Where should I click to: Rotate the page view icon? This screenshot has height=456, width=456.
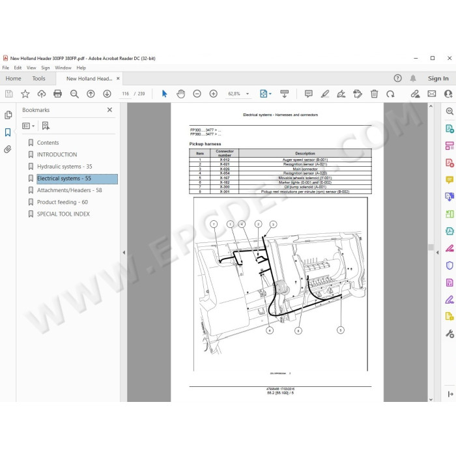[390, 94]
